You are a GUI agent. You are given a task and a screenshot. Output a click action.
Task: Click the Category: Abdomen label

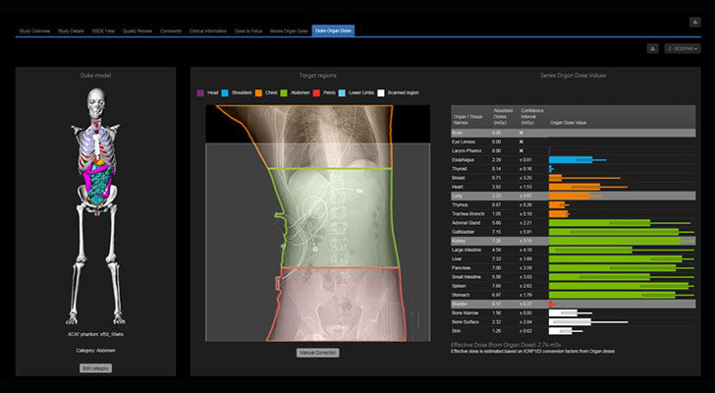coord(96,351)
